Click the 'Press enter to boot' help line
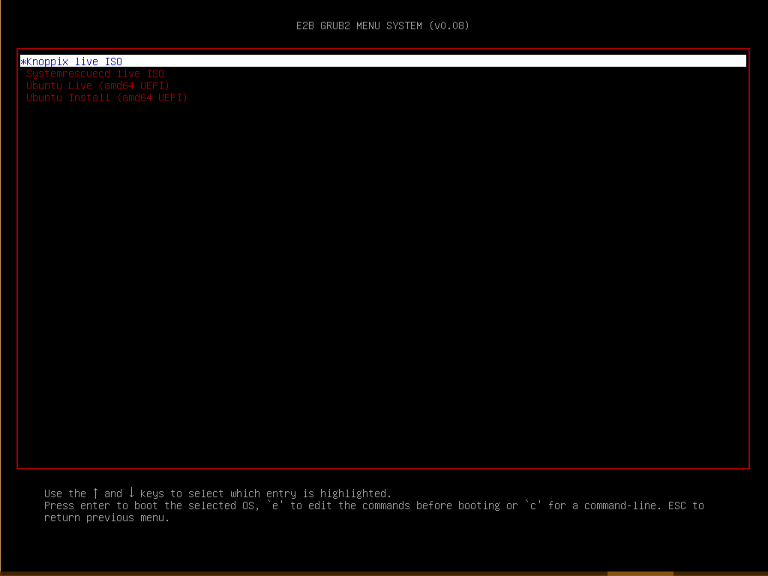This screenshot has width=768, height=576. pyautogui.click(x=374, y=505)
